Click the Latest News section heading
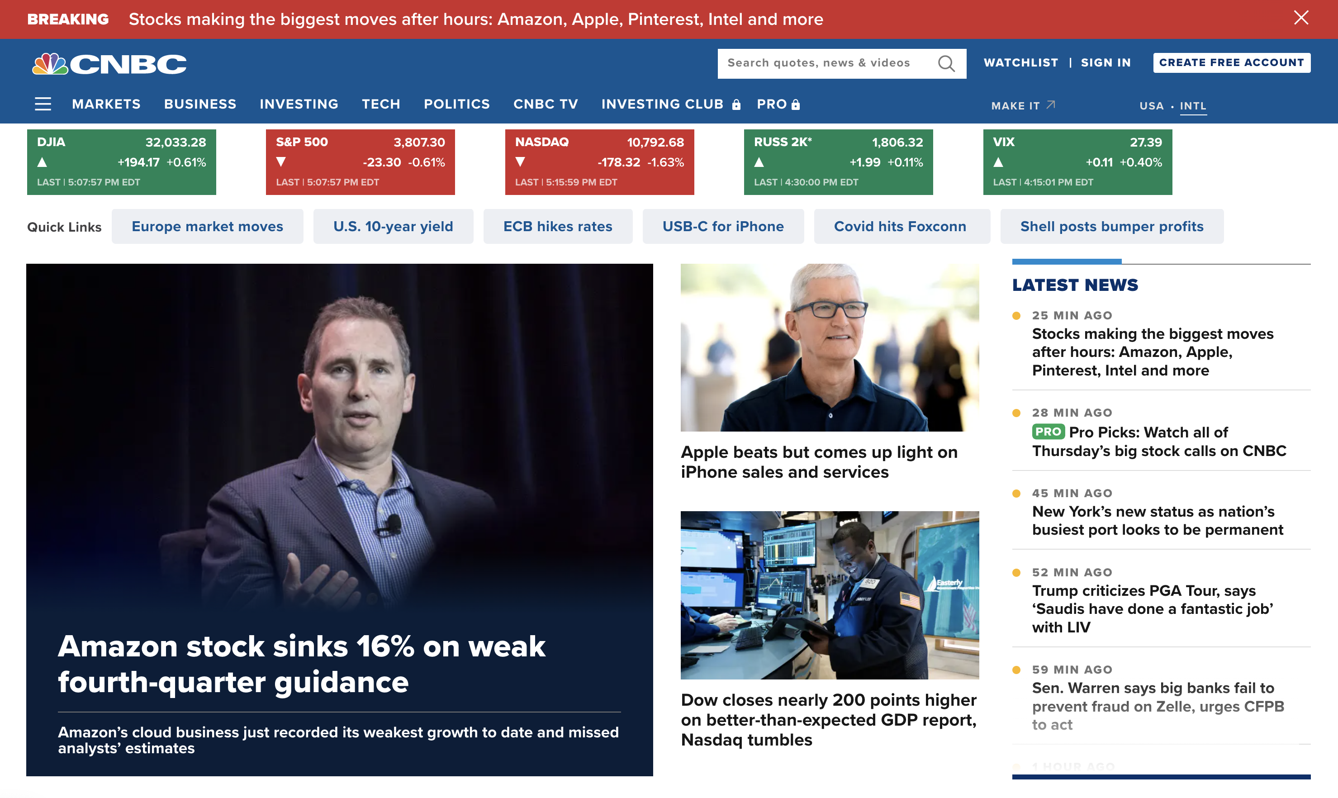Viewport: 1338px width, 798px height. coord(1075,285)
